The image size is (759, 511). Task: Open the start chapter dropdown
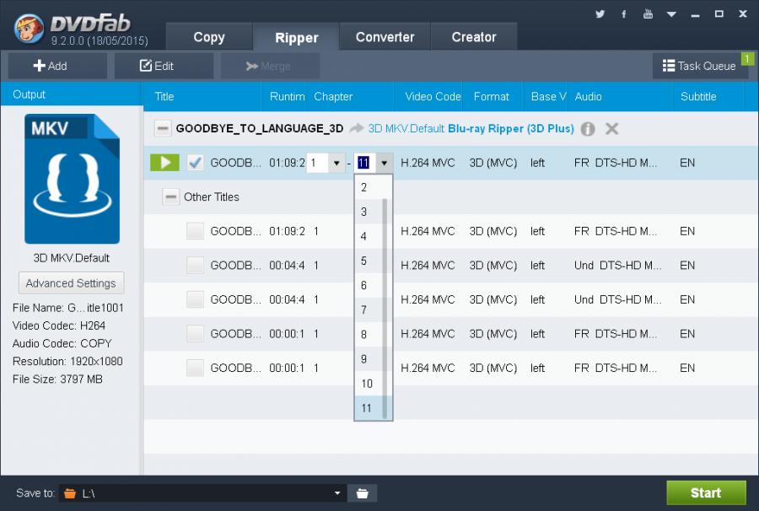click(x=336, y=163)
